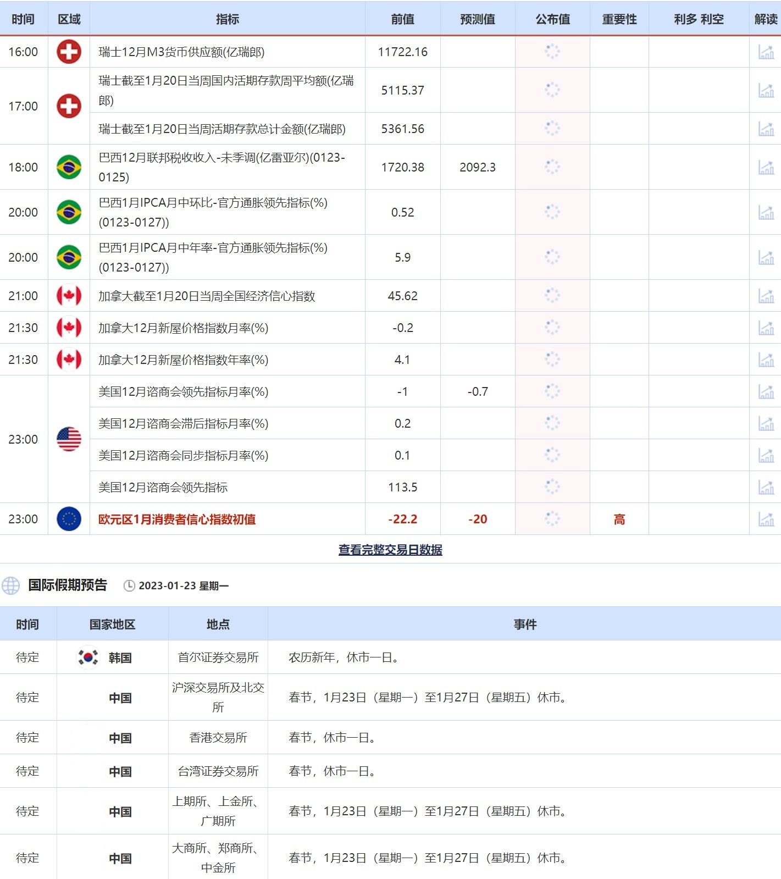Click the 公布值 column header
This screenshot has height=879, width=781.
tap(552, 19)
